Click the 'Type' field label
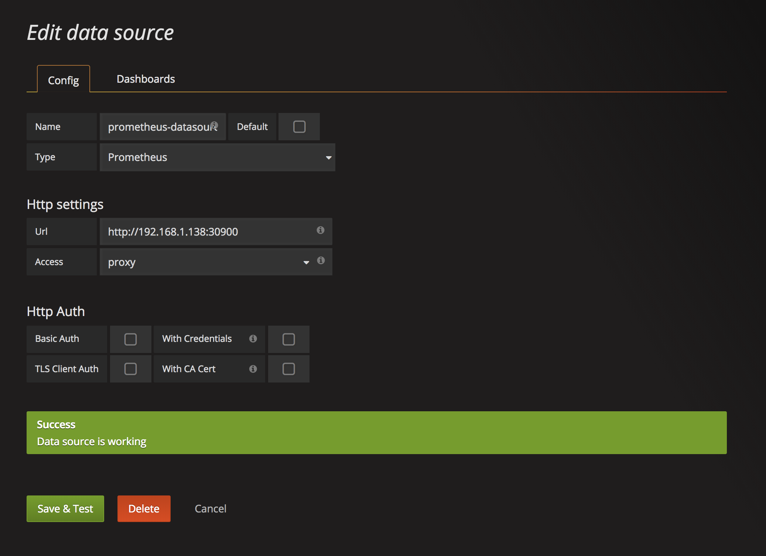The width and height of the screenshot is (766, 556). click(45, 157)
